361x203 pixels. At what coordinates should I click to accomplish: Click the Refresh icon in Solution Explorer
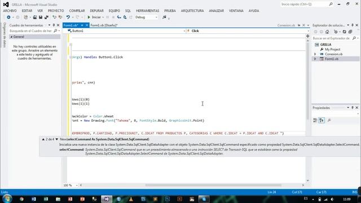click(344, 32)
